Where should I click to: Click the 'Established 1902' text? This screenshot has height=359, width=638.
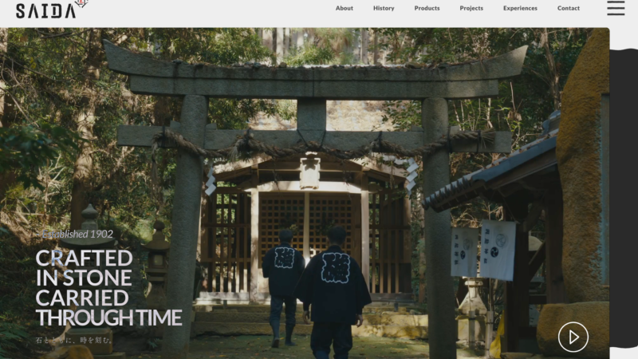point(76,234)
